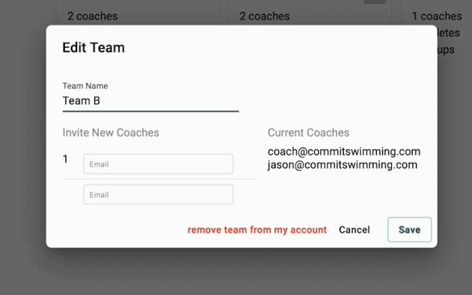Click the partially hidden 'ups' text at right
Image resolution: width=472 pixels, height=295 pixels.
point(446,50)
